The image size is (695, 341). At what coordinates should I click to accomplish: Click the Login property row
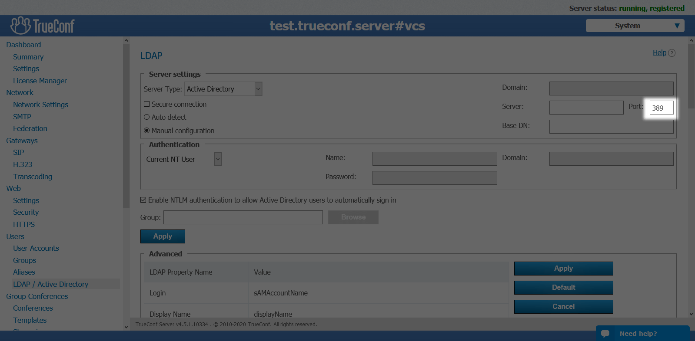tap(326, 293)
